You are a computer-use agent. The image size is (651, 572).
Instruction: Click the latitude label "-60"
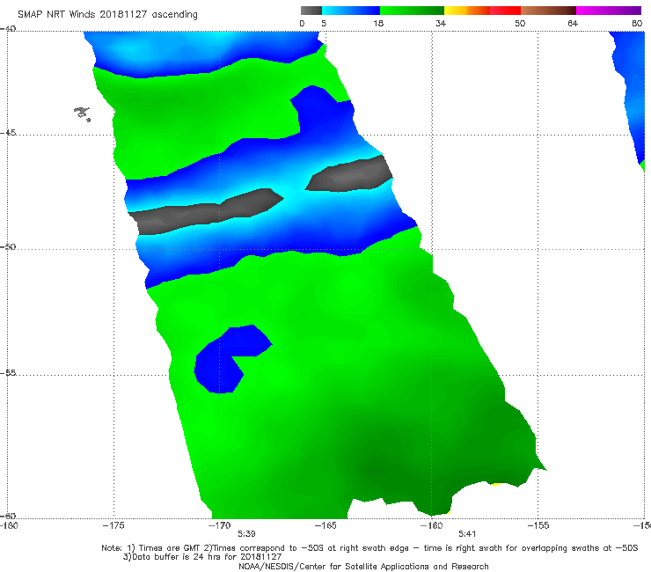(x=8, y=516)
